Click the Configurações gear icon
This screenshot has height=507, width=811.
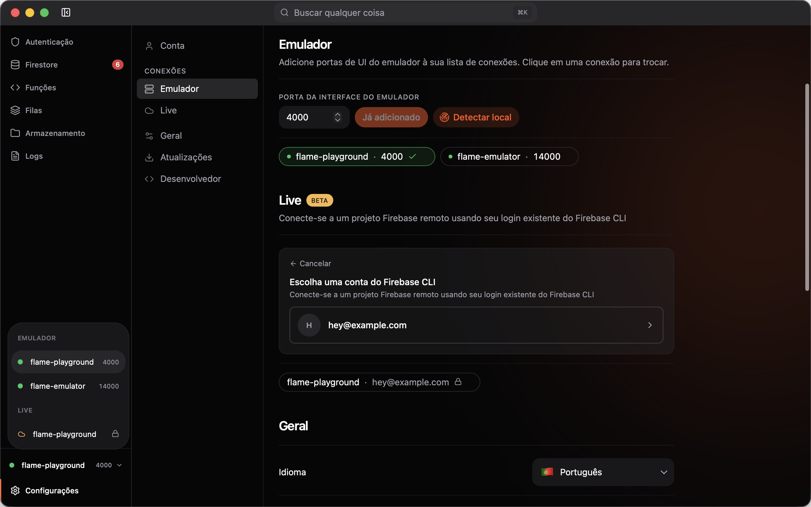click(x=15, y=491)
